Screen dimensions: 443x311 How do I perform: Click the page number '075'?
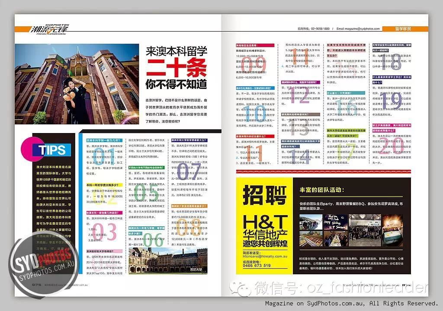[37, 285]
